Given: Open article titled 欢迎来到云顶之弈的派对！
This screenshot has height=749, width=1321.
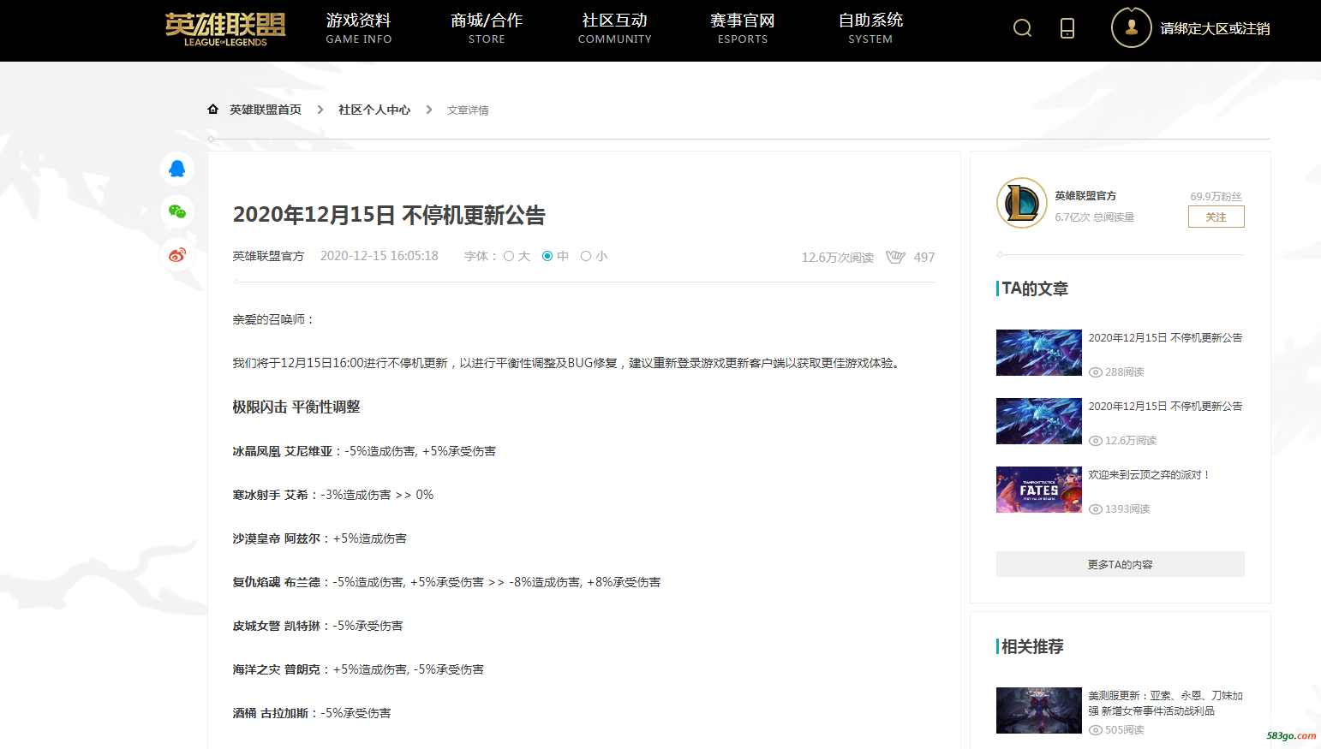Looking at the screenshot, I should tap(1149, 475).
